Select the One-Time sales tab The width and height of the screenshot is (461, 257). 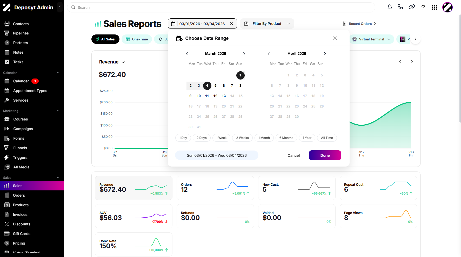point(137,39)
